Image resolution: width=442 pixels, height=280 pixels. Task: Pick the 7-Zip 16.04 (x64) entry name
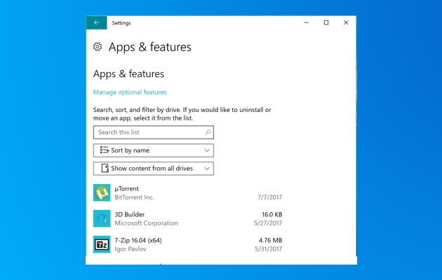click(138, 241)
